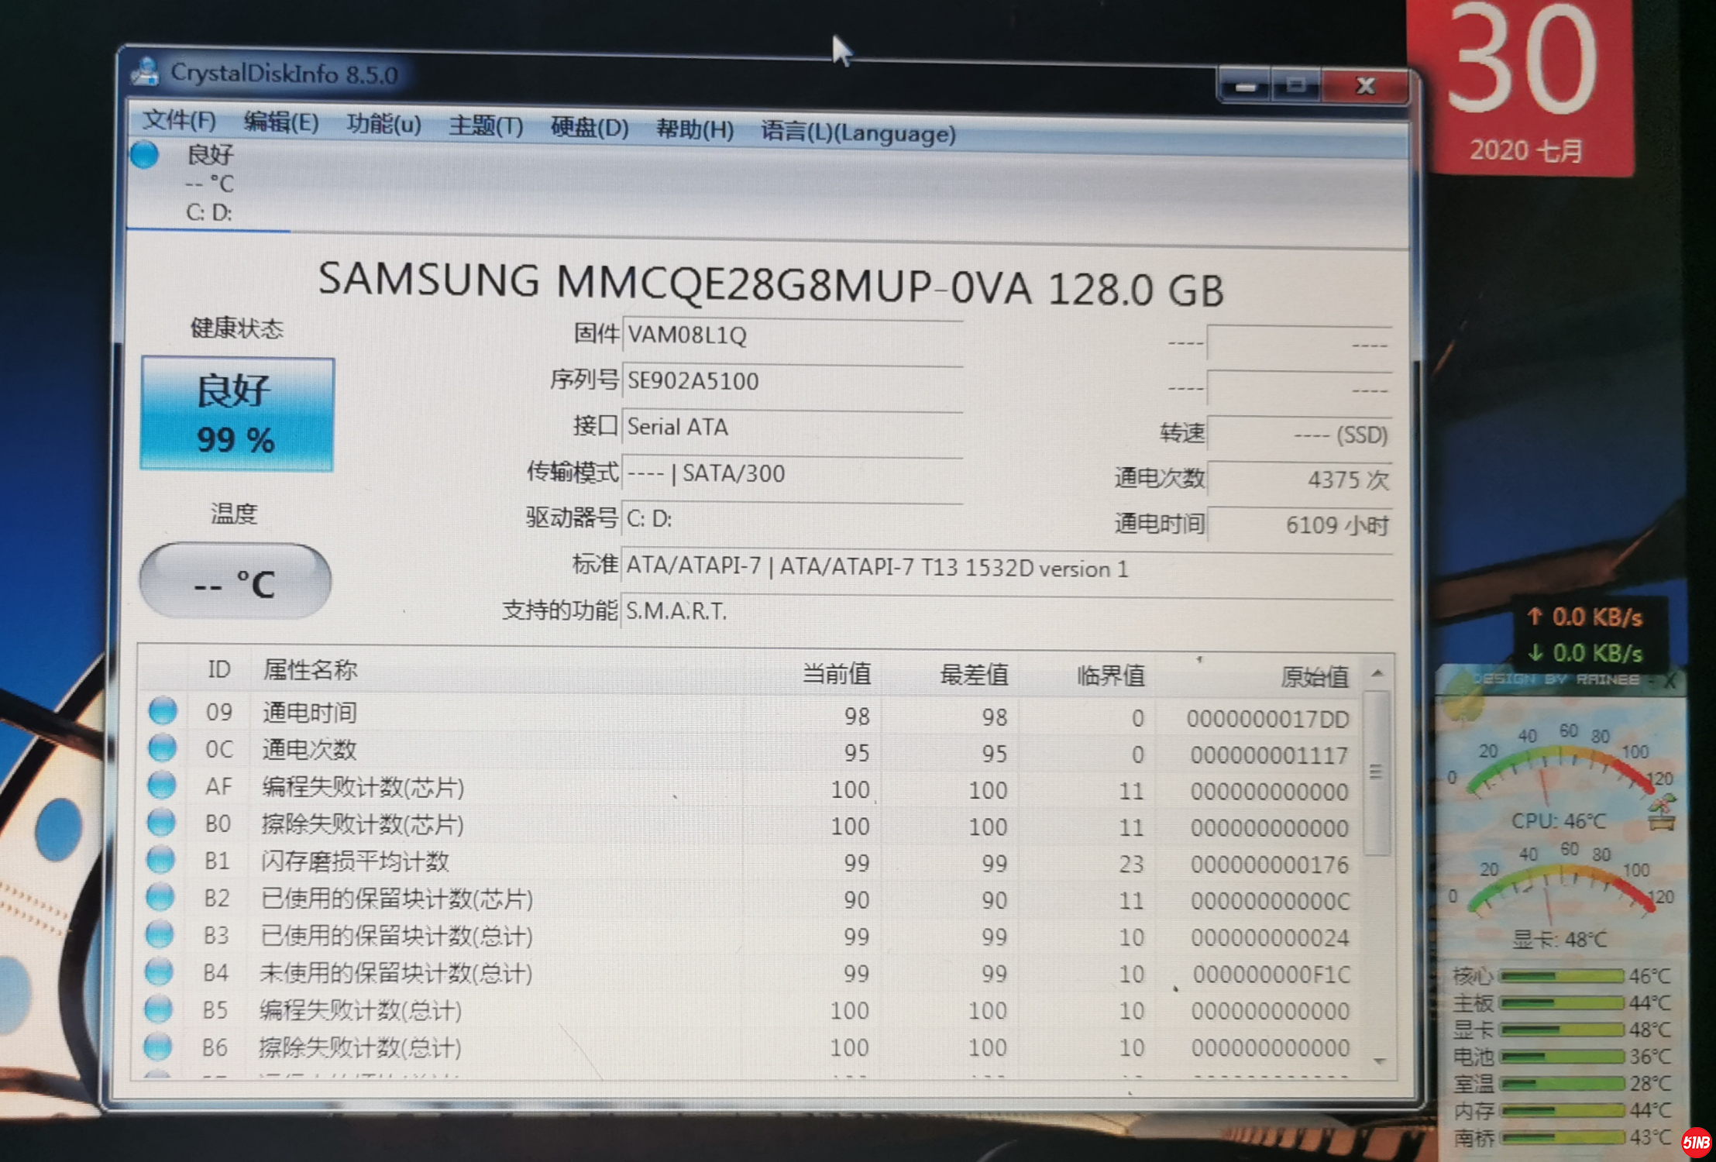Click the 转速 field showing ---- (SSD)
The image size is (1716, 1162).
pos(1299,435)
